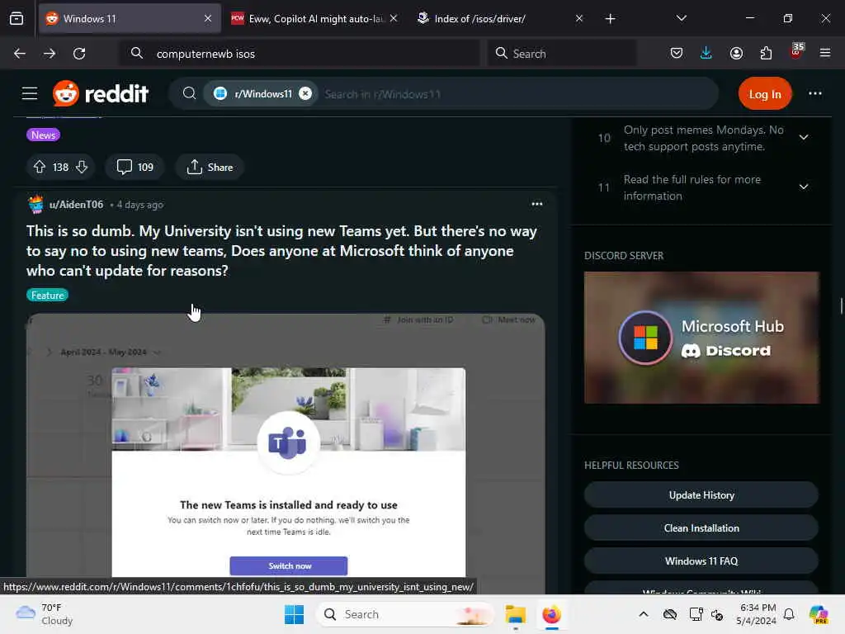845x634 pixels.
Task: Downvote the post with 138 votes
Action: [82, 167]
